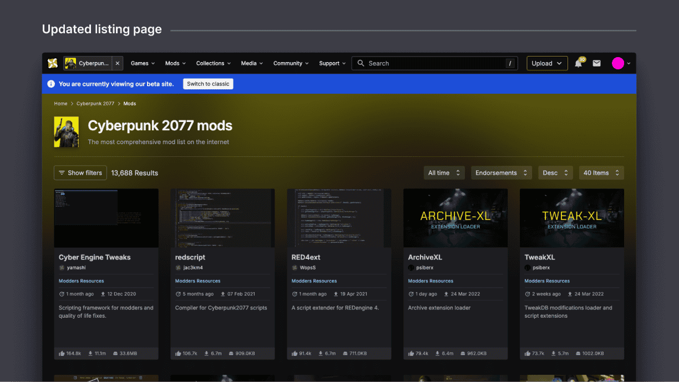Click the Cyberpunk game thumbnail in navbar
Screen dimensions: 679x382
tap(70, 63)
